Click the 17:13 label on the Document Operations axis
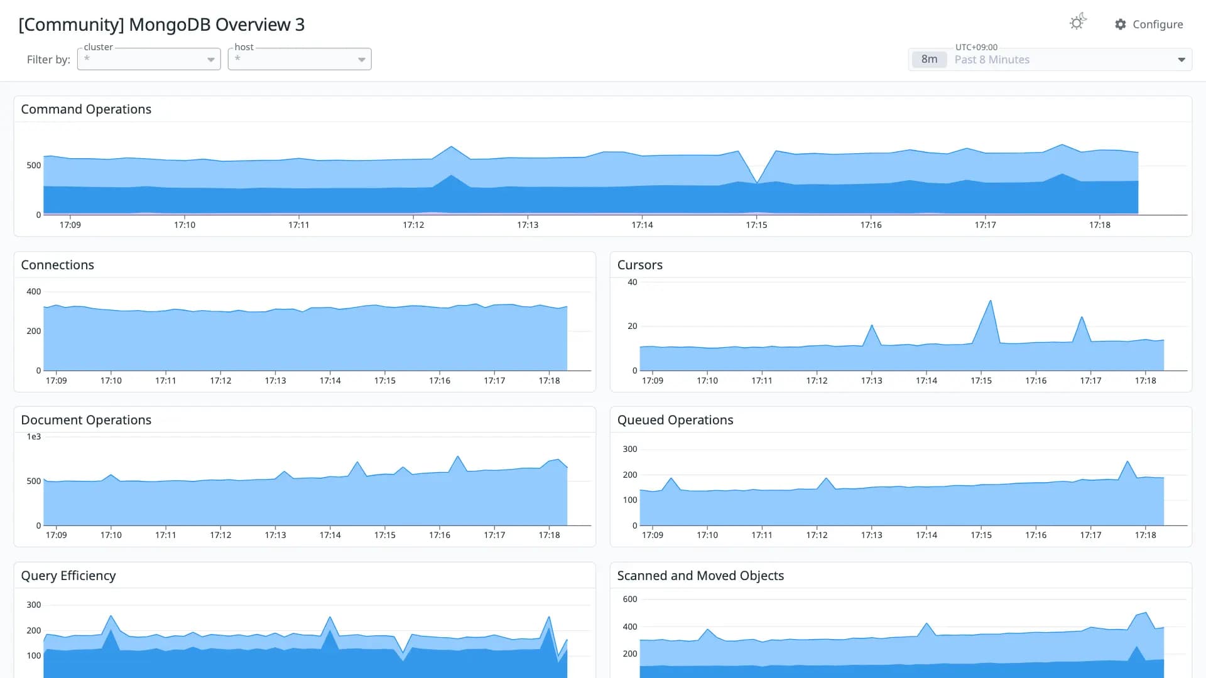The height and width of the screenshot is (678, 1206). click(275, 535)
